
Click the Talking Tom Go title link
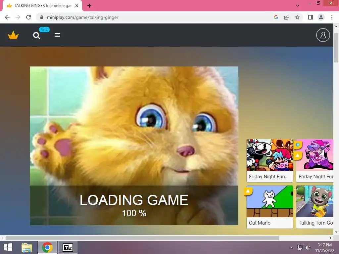315,223
